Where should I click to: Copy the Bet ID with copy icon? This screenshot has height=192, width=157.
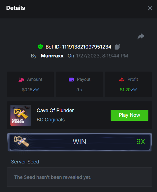pyautogui.click(x=117, y=47)
